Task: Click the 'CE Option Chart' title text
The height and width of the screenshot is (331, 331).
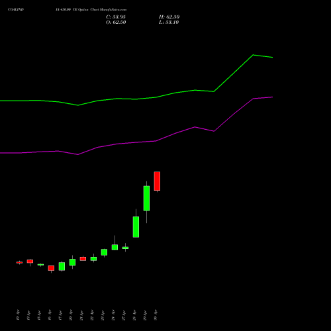Action: [x=86, y=10]
